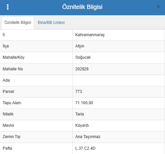Click the empty Ada value cell
The image size is (165, 154).
[x=119, y=80]
